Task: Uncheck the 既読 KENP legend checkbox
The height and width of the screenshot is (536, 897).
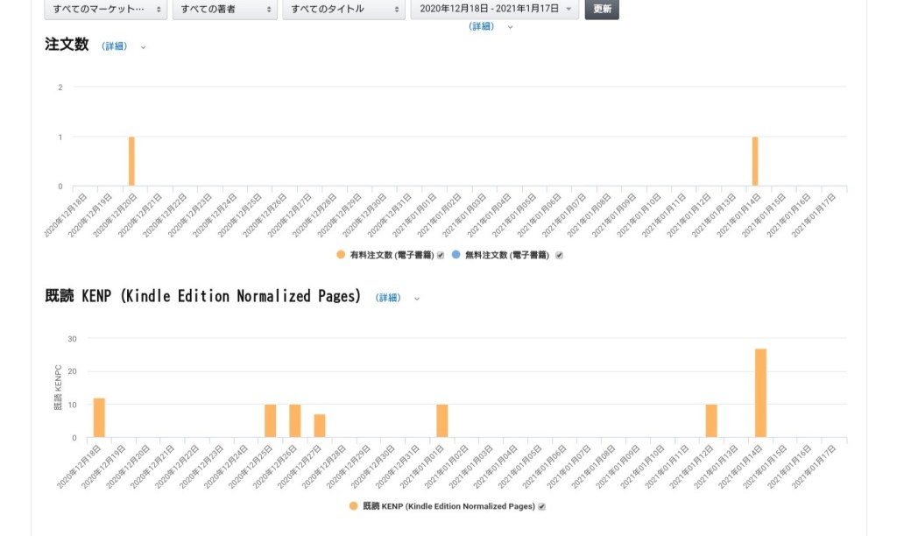Action: click(x=541, y=506)
